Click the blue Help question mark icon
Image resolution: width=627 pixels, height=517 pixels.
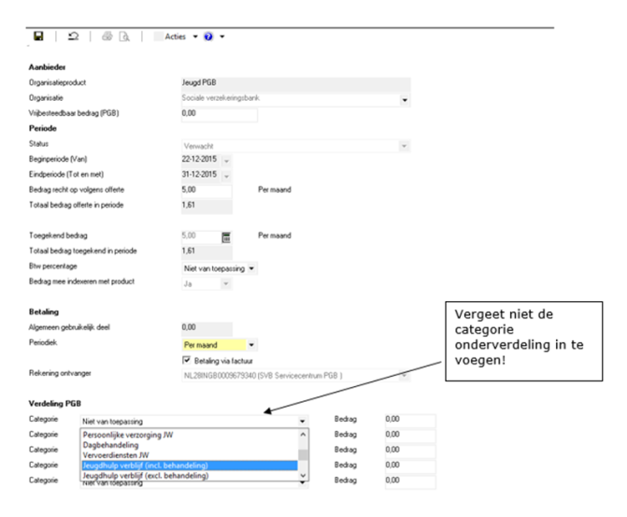click(x=208, y=36)
